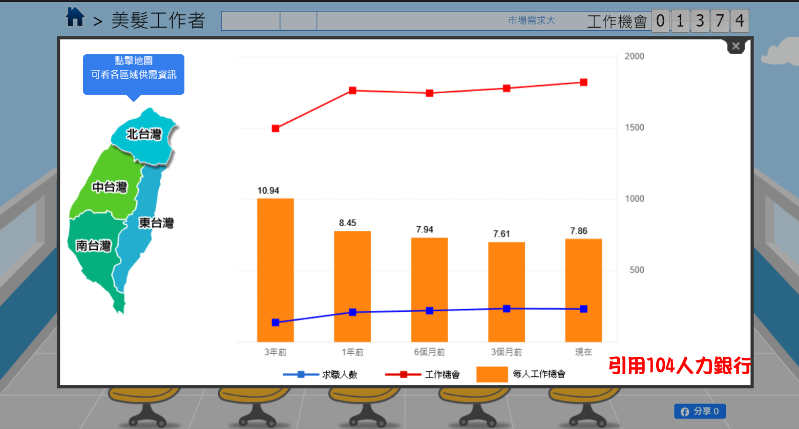
Task: Click blue 求職人數 data point at 現在
Action: click(x=583, y=309)
